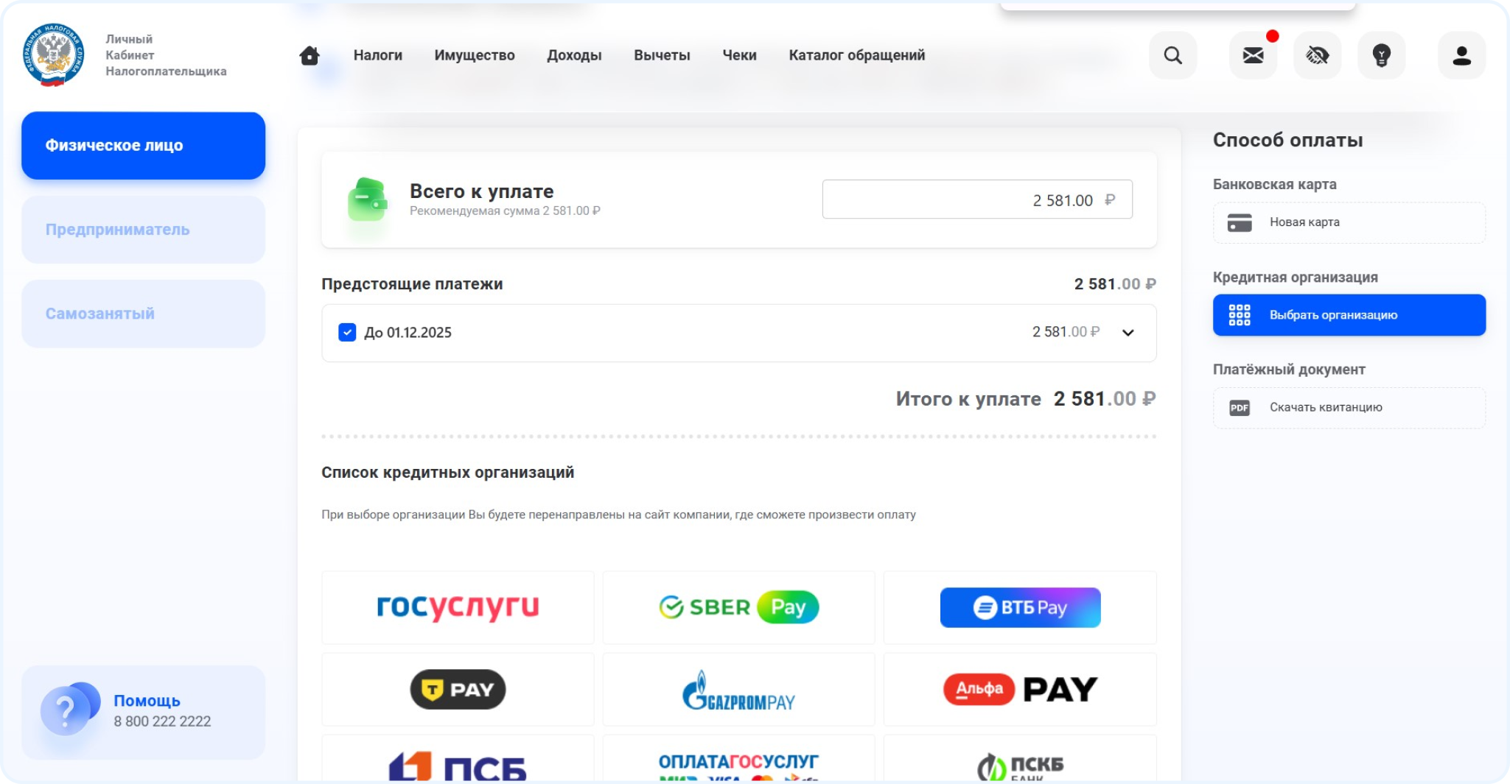Click the Всего к уплате amount field
1510x784 pixels.
pyautogui.click(x=976, y=199)
